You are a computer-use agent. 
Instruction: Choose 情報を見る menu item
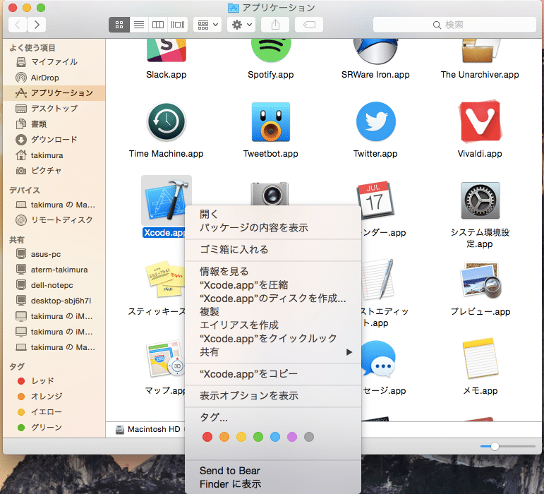273,271
